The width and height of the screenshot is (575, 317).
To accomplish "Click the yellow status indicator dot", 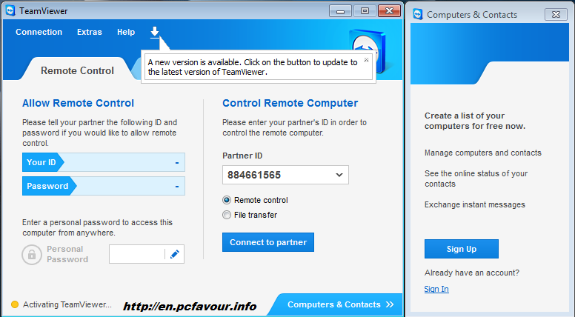I will (15, 304).
